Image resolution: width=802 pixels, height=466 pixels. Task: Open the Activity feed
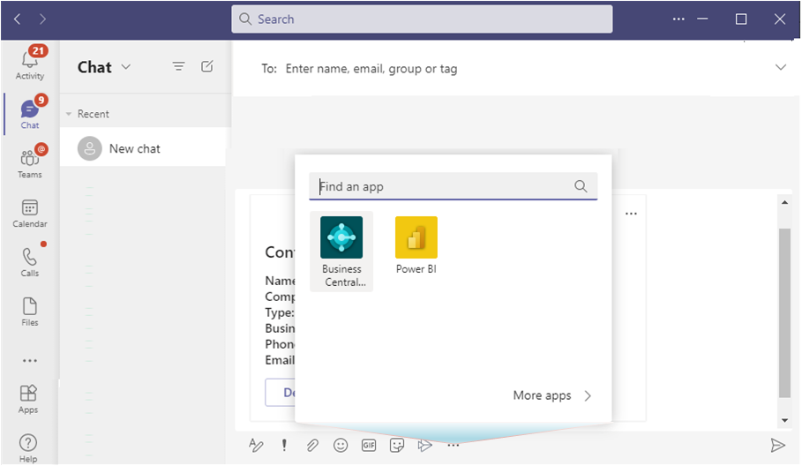click(30, 64)
